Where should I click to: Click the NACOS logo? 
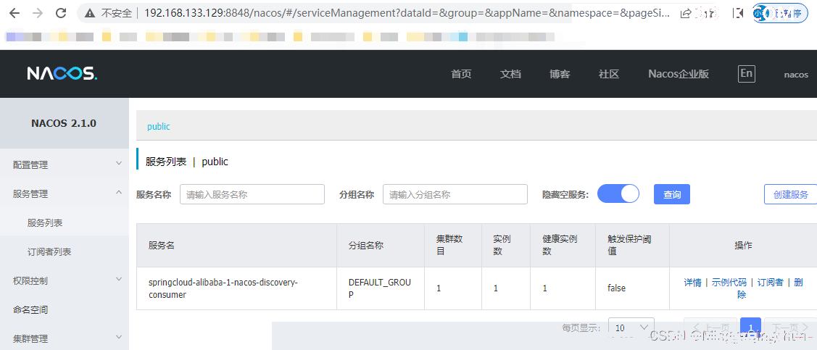coord(62,73)
